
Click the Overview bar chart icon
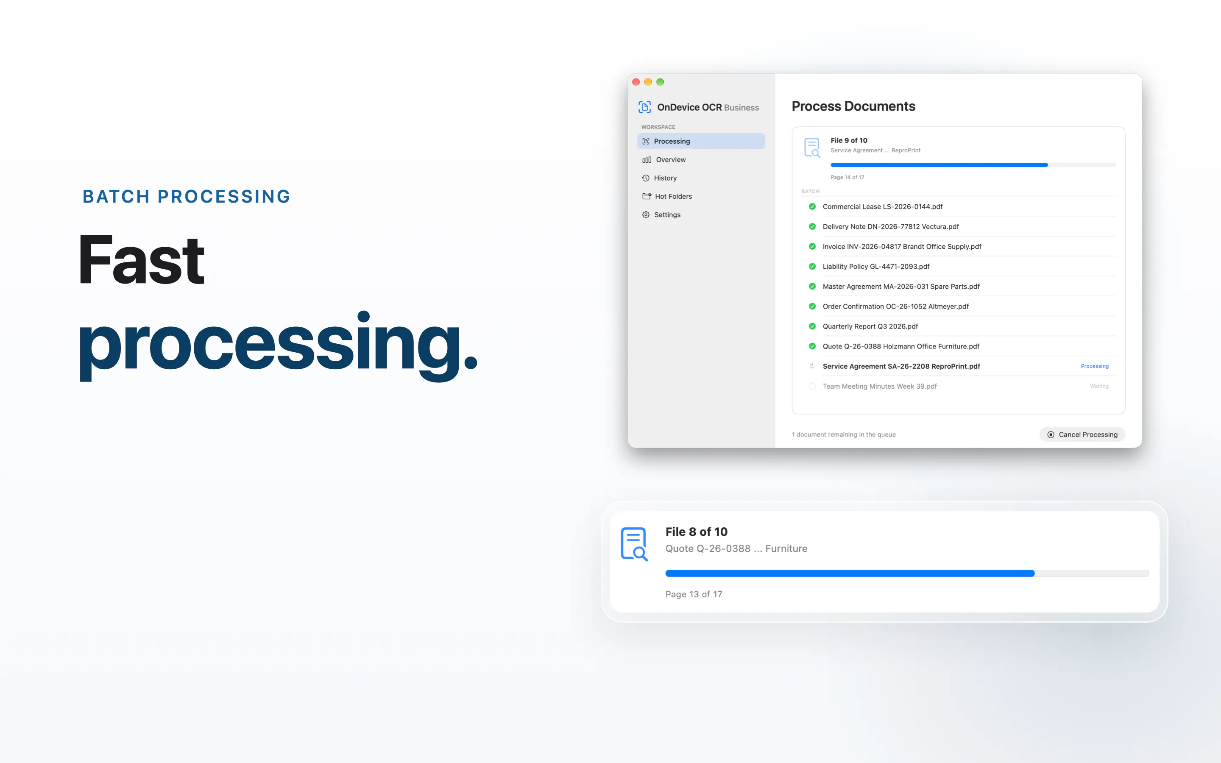646,160
